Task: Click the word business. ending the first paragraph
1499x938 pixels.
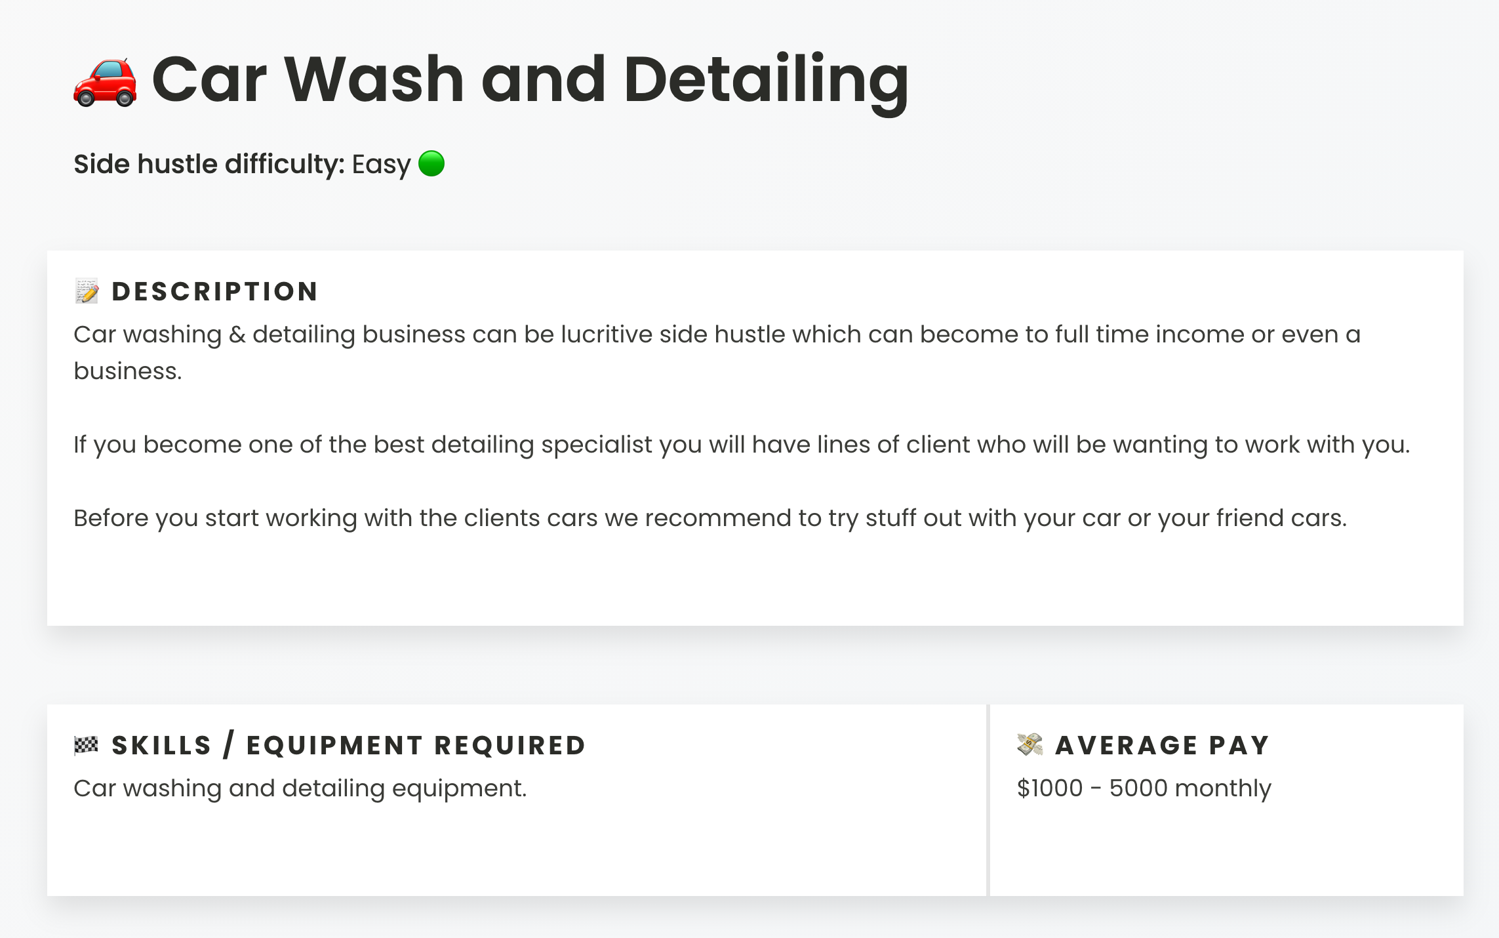Action: point(128,371)
